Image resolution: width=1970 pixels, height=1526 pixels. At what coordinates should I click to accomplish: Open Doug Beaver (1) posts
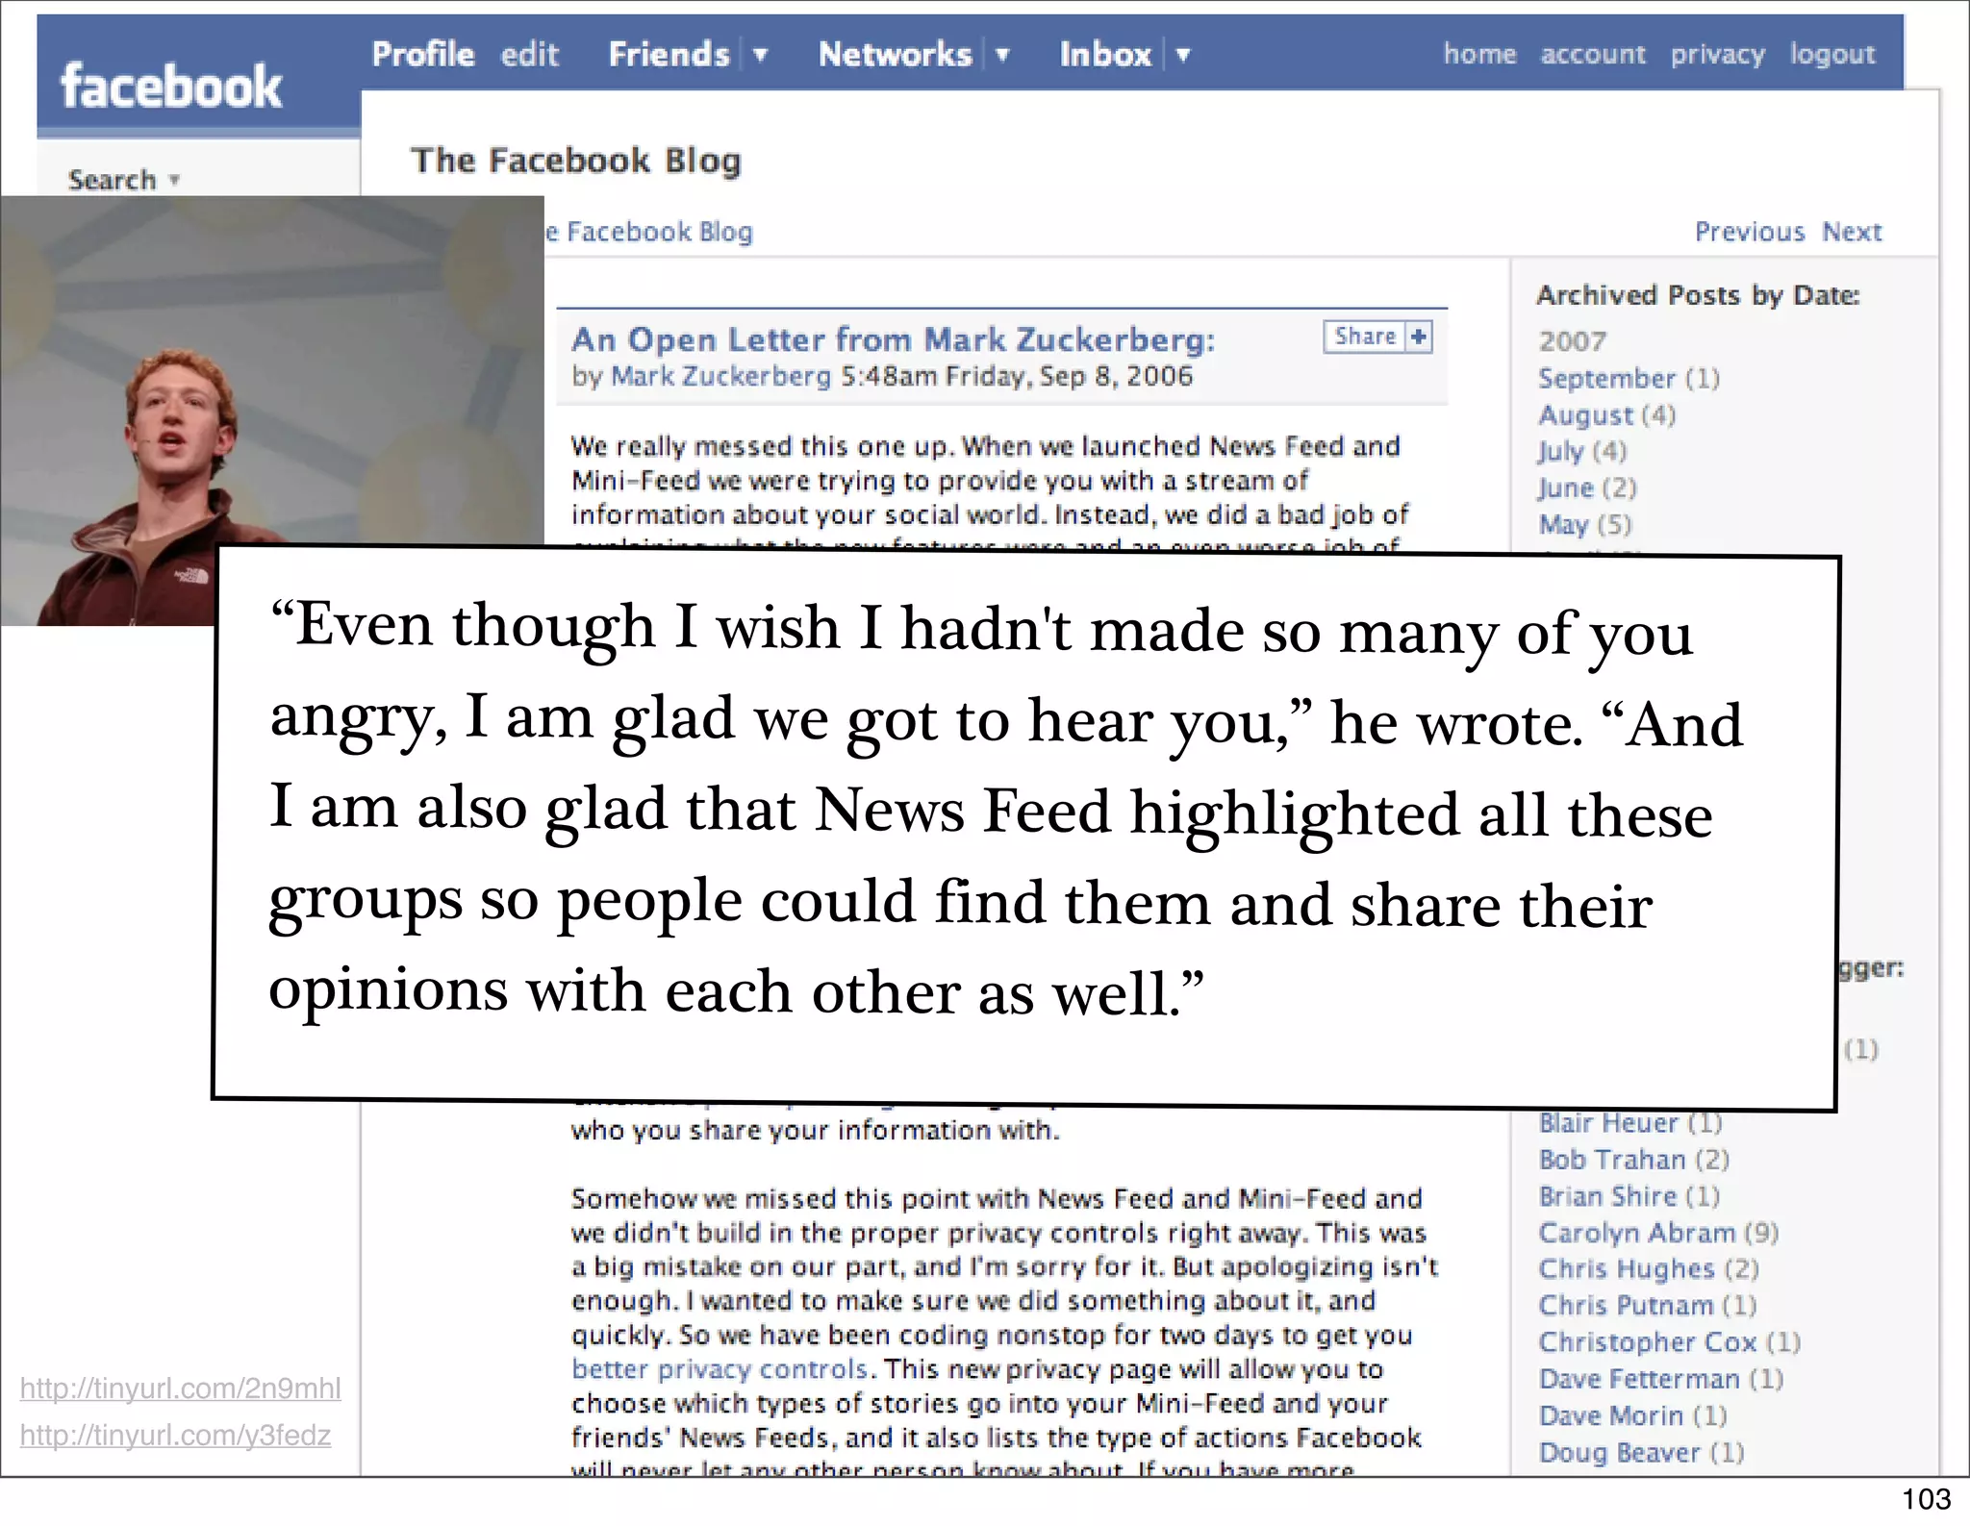coord(1641,1453)
